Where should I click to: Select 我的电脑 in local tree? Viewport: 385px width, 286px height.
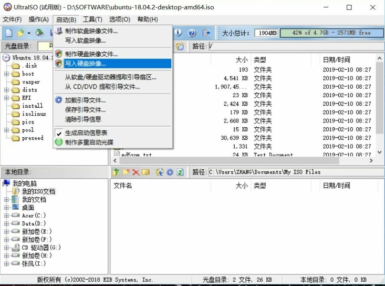click(25, 183)
